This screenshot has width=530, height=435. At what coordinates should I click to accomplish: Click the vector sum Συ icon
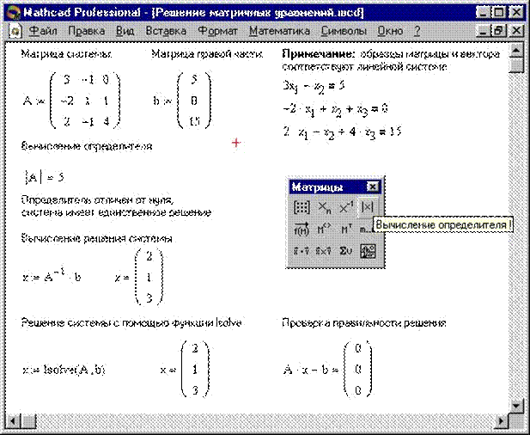(x=345, y=251)
